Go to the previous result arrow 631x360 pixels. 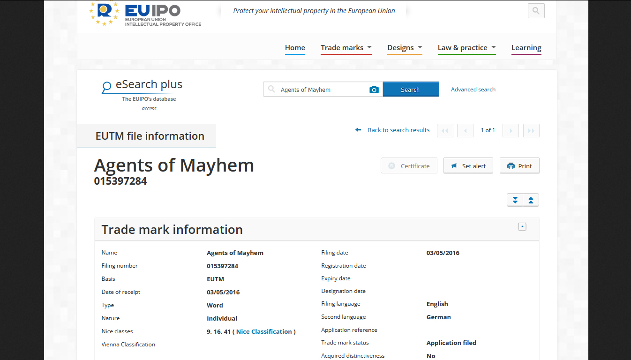(x=465, y=130)
